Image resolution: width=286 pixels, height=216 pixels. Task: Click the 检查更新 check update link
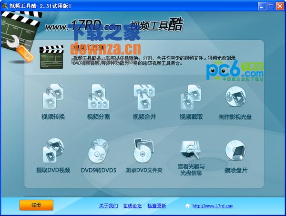[x=157, y=206]
